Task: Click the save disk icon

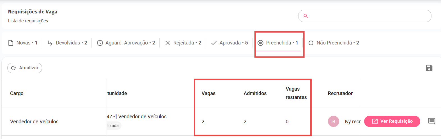Action: 429,68
